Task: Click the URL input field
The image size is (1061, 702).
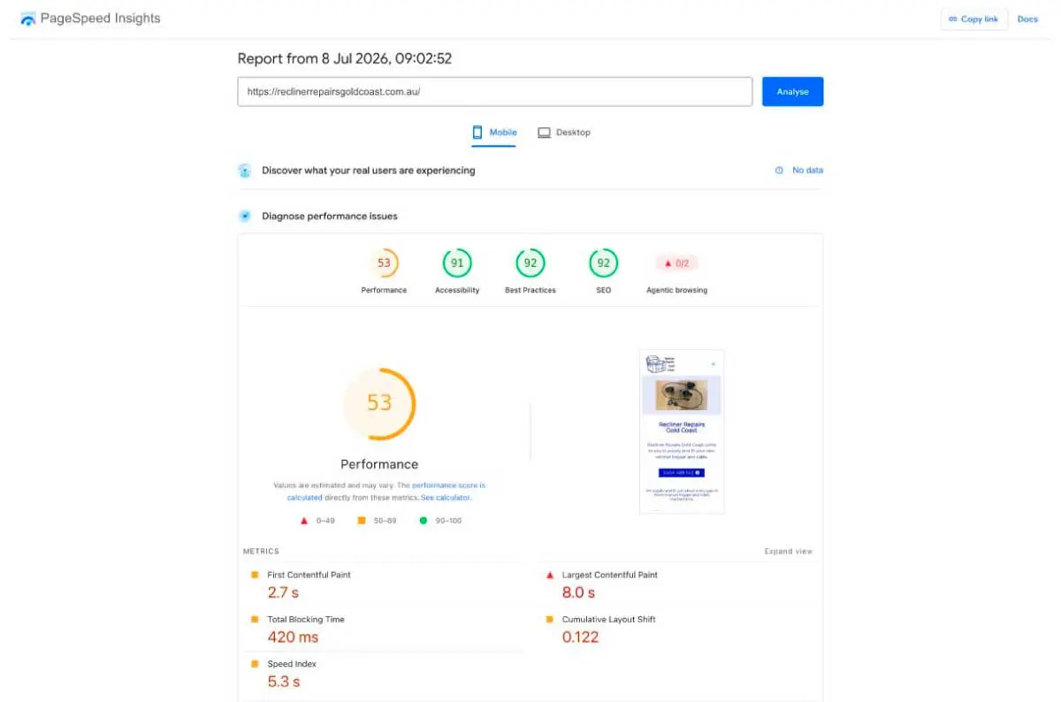Action: [x=494, y=91]
